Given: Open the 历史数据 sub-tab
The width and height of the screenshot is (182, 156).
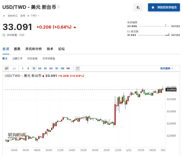Looking at the screenshot, I should [x=32, y=58].
